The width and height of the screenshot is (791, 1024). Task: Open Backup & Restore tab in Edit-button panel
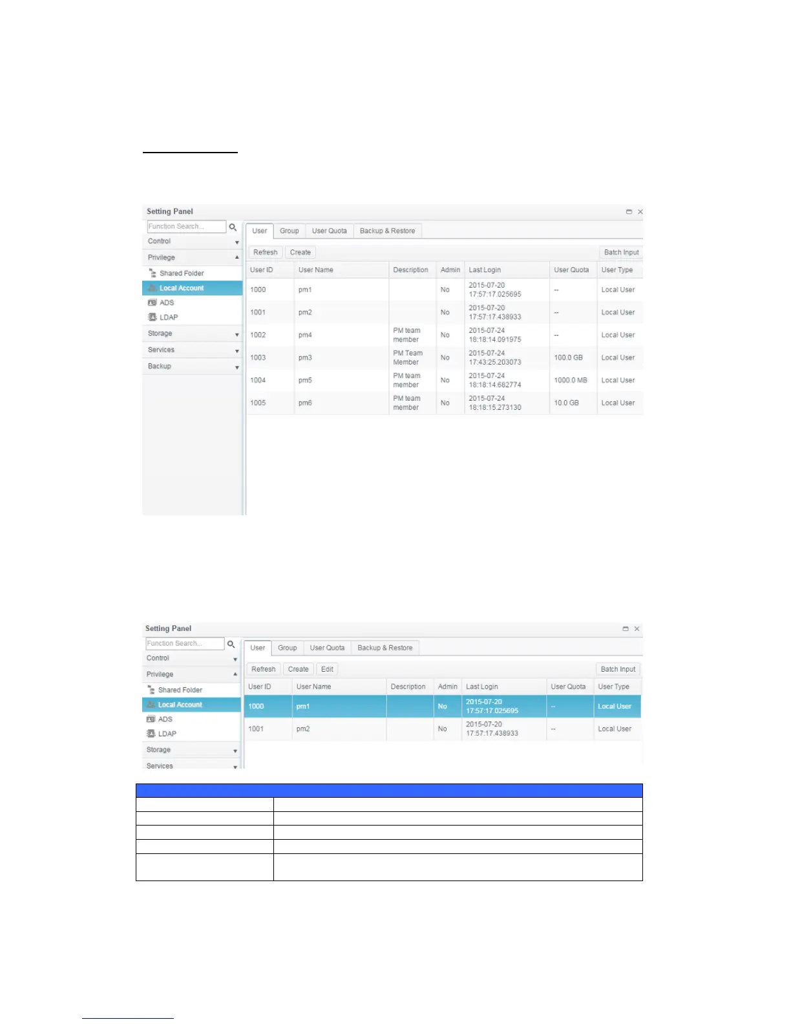click(385, 648)
